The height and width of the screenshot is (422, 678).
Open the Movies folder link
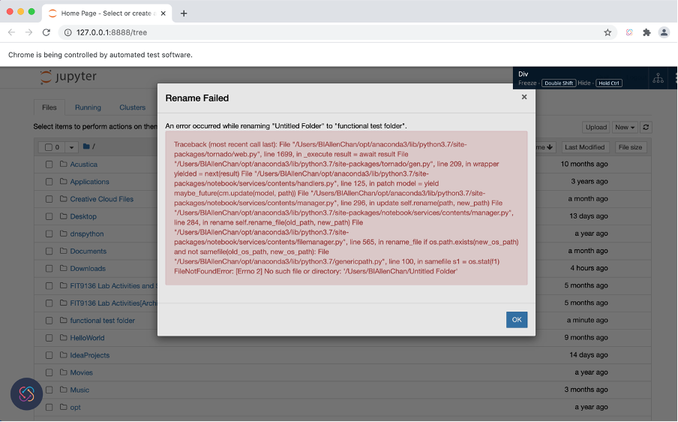coord(81,372)
